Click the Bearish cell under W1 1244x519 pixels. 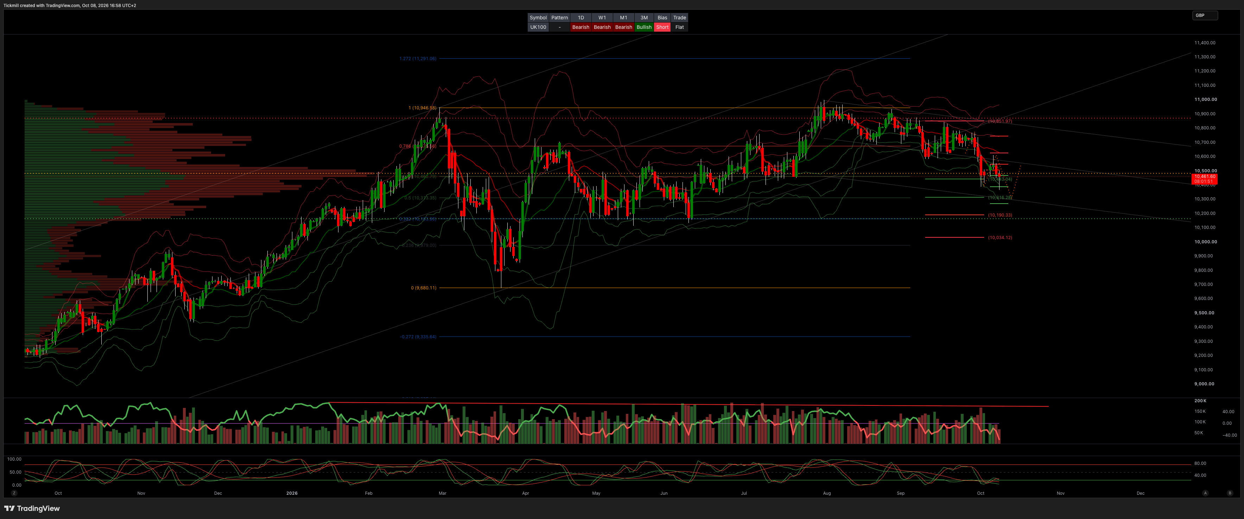pos(602,27)
